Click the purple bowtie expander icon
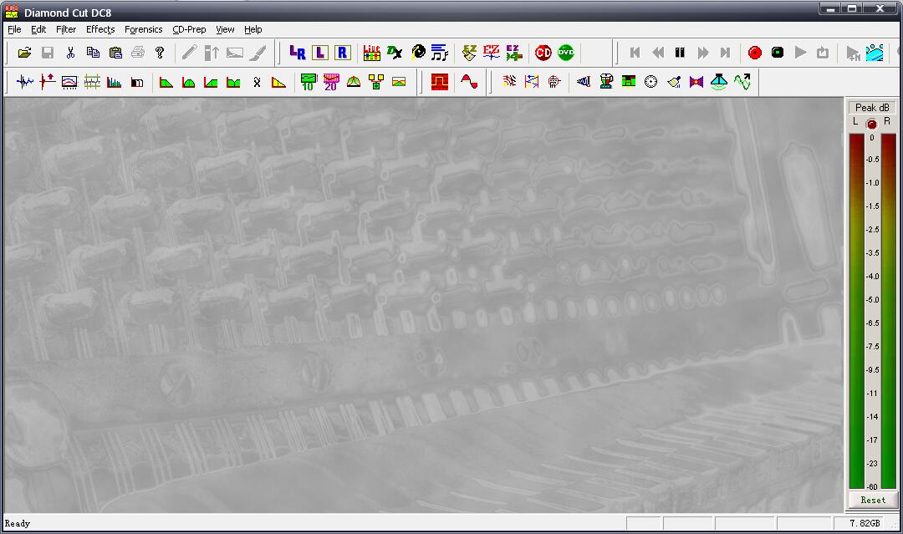 click(x=696, y=82)
